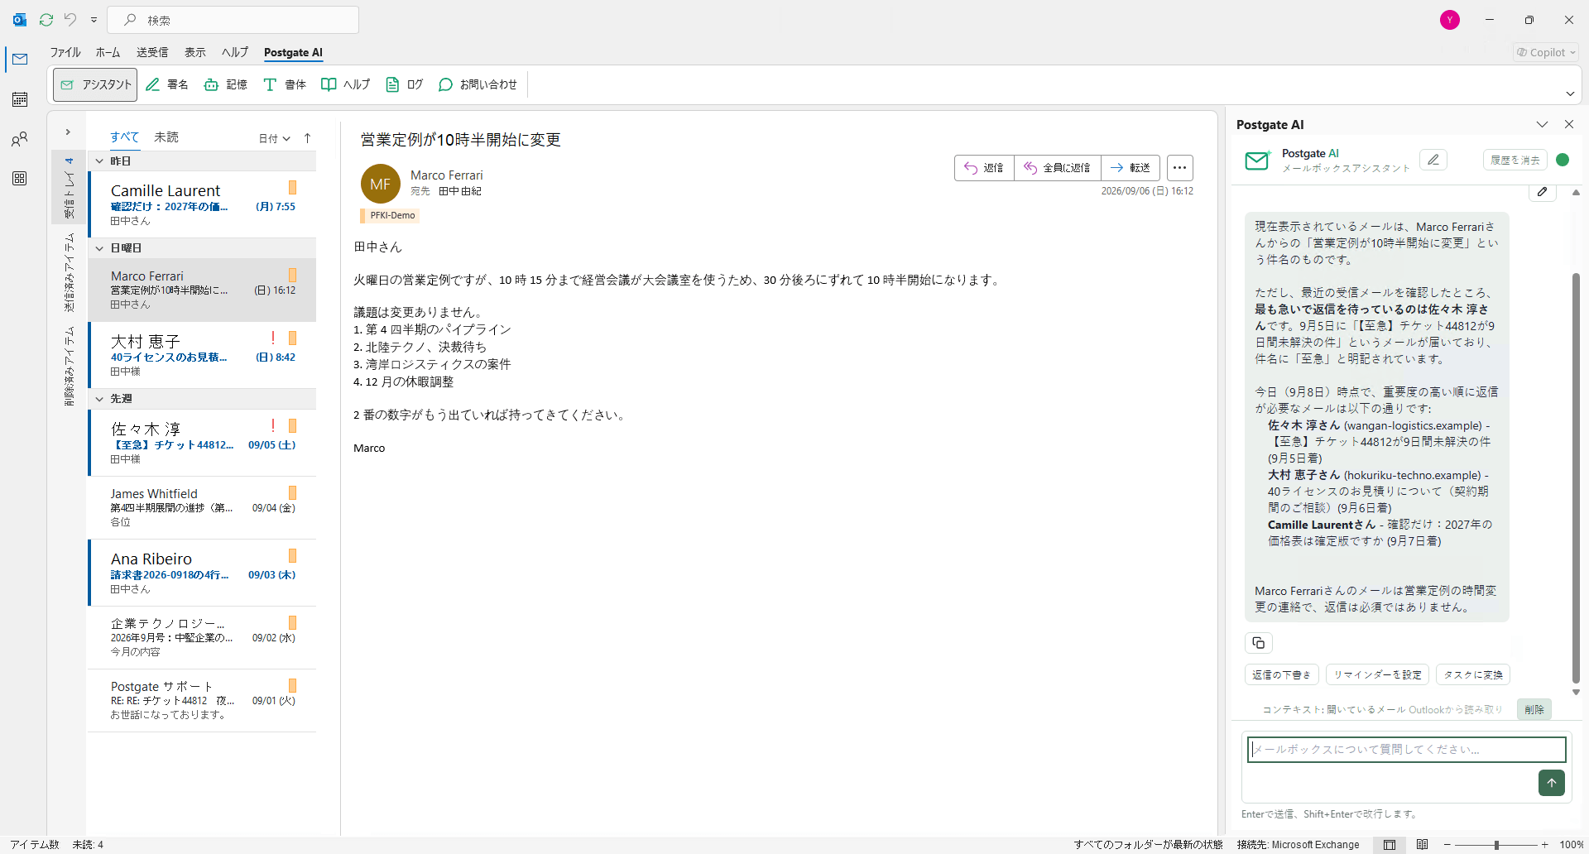
Task: Open the quick access toolbar dropdown arrow
Action: [94, 20]
